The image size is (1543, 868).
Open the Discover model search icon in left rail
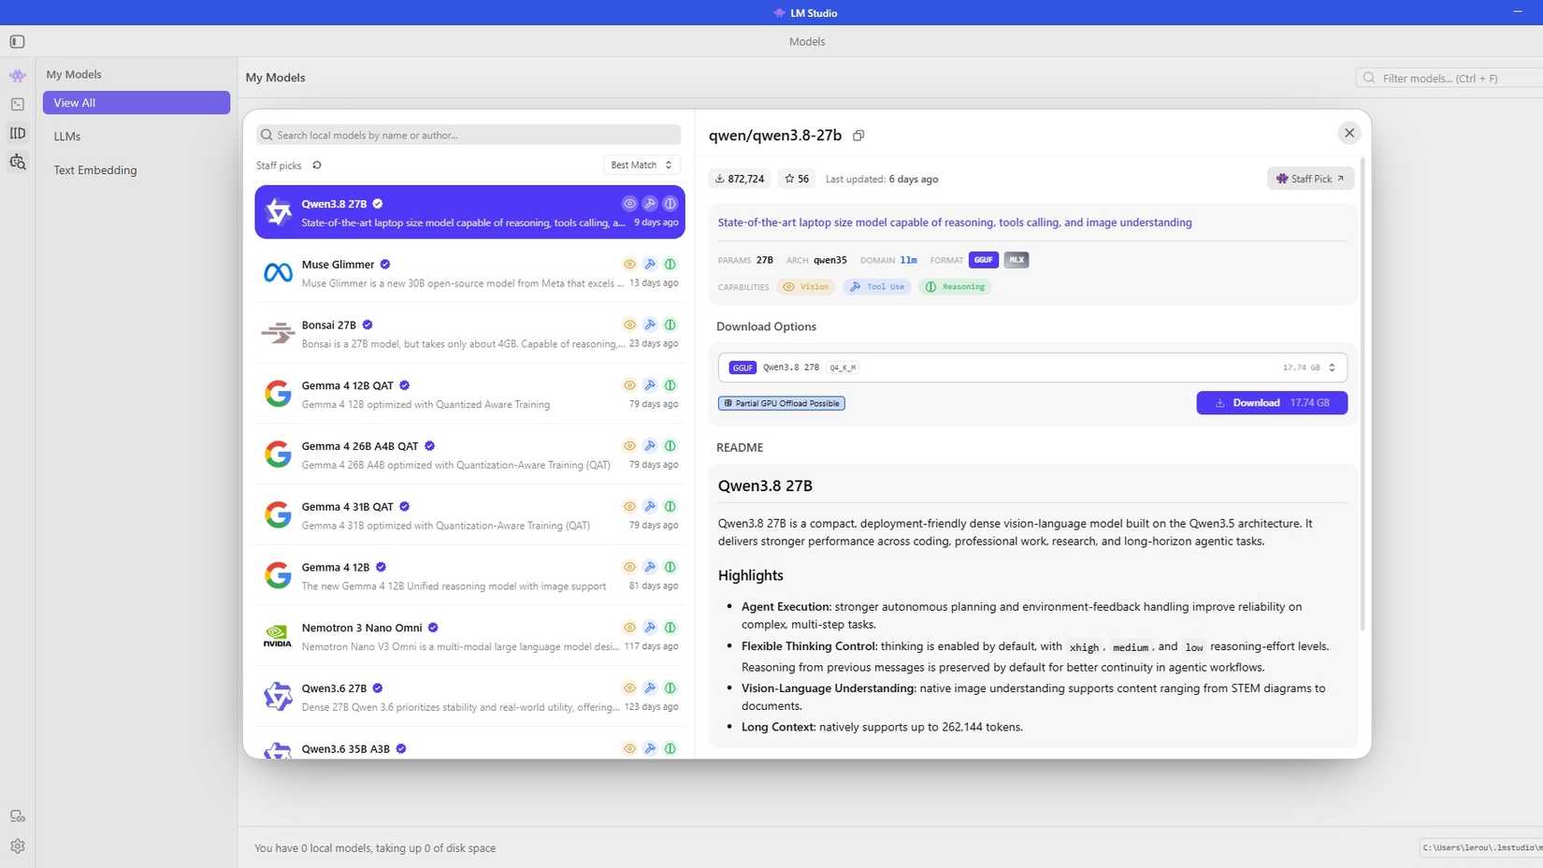click(x=18, y=162)
